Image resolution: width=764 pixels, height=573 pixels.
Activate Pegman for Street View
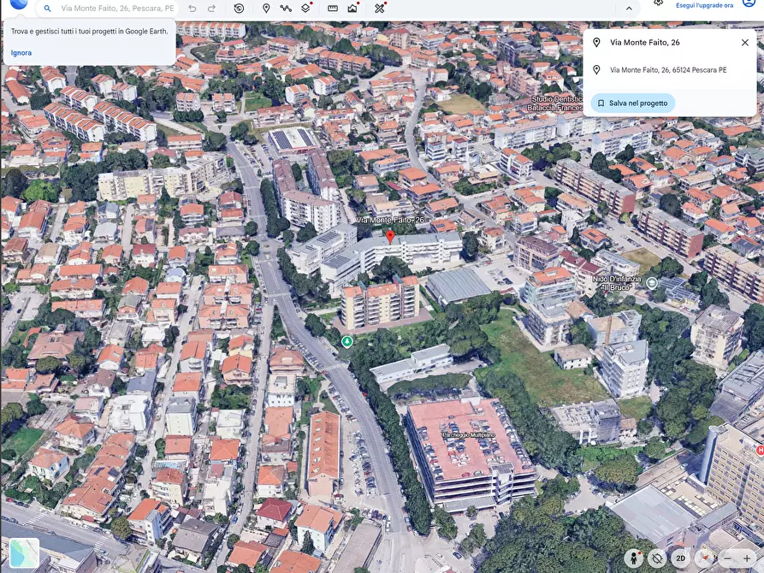pos(635,558)
